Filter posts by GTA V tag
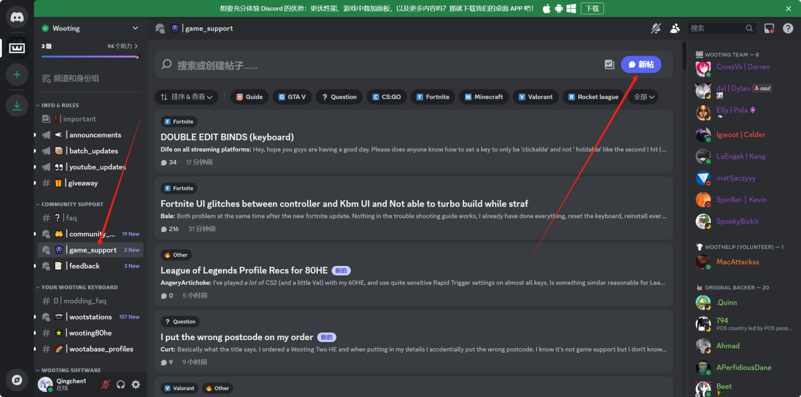Image resolution: width=801 pixels, height=397 pixels. 292,97
